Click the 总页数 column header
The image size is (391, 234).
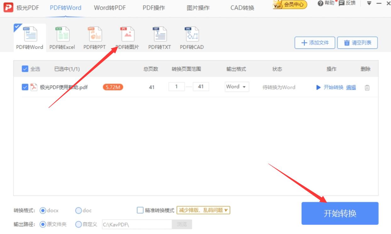(151, 69)
